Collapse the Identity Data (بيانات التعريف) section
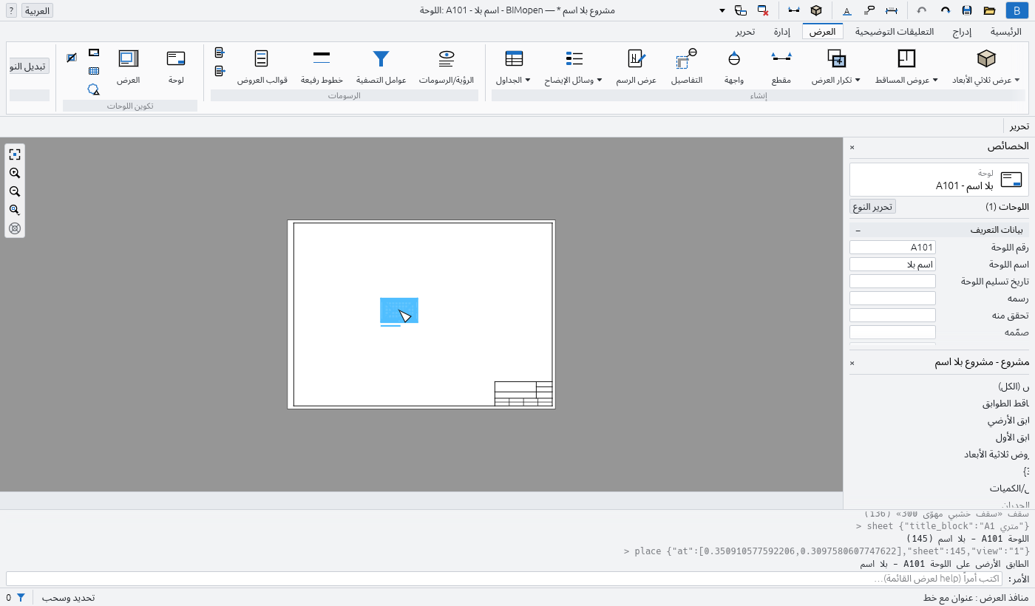The height and width of the screenshot is (606, 1035). [x=858, y=231]
